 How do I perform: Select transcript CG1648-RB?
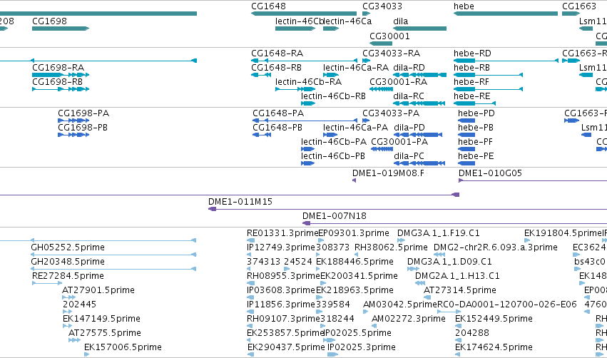(261, 75)
